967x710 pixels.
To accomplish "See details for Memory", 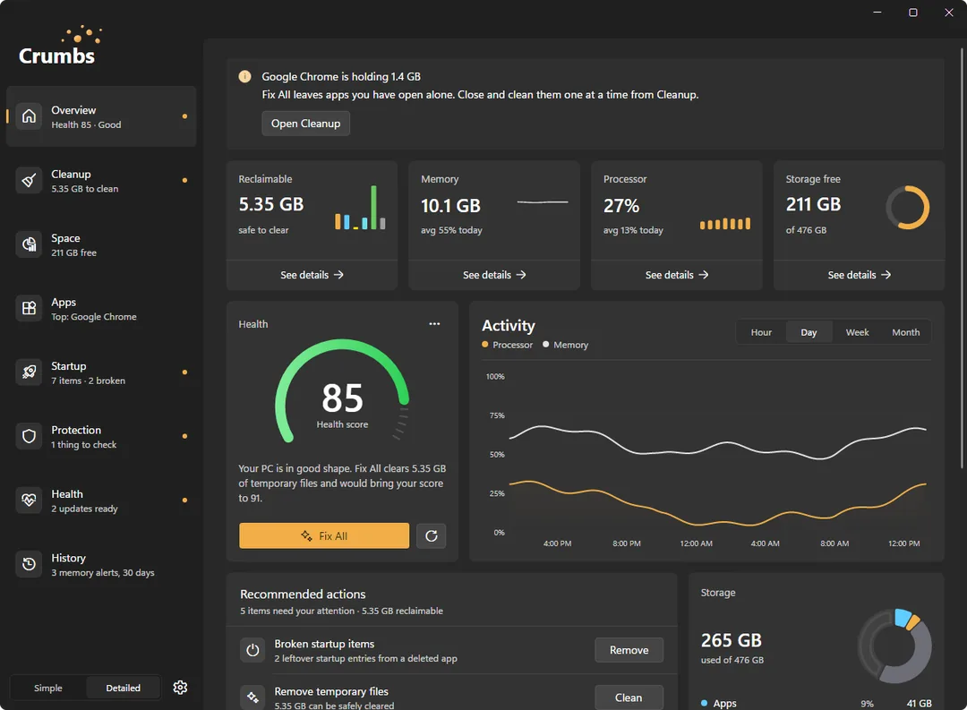I will [x=494, y=275].
